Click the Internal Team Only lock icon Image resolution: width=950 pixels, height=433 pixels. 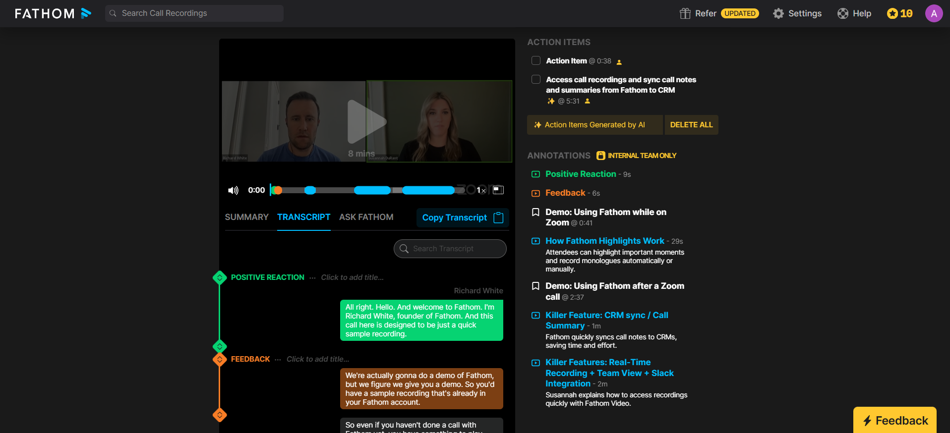[x=601, y=156]
